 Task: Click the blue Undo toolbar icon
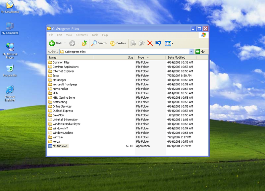(158, 43)
